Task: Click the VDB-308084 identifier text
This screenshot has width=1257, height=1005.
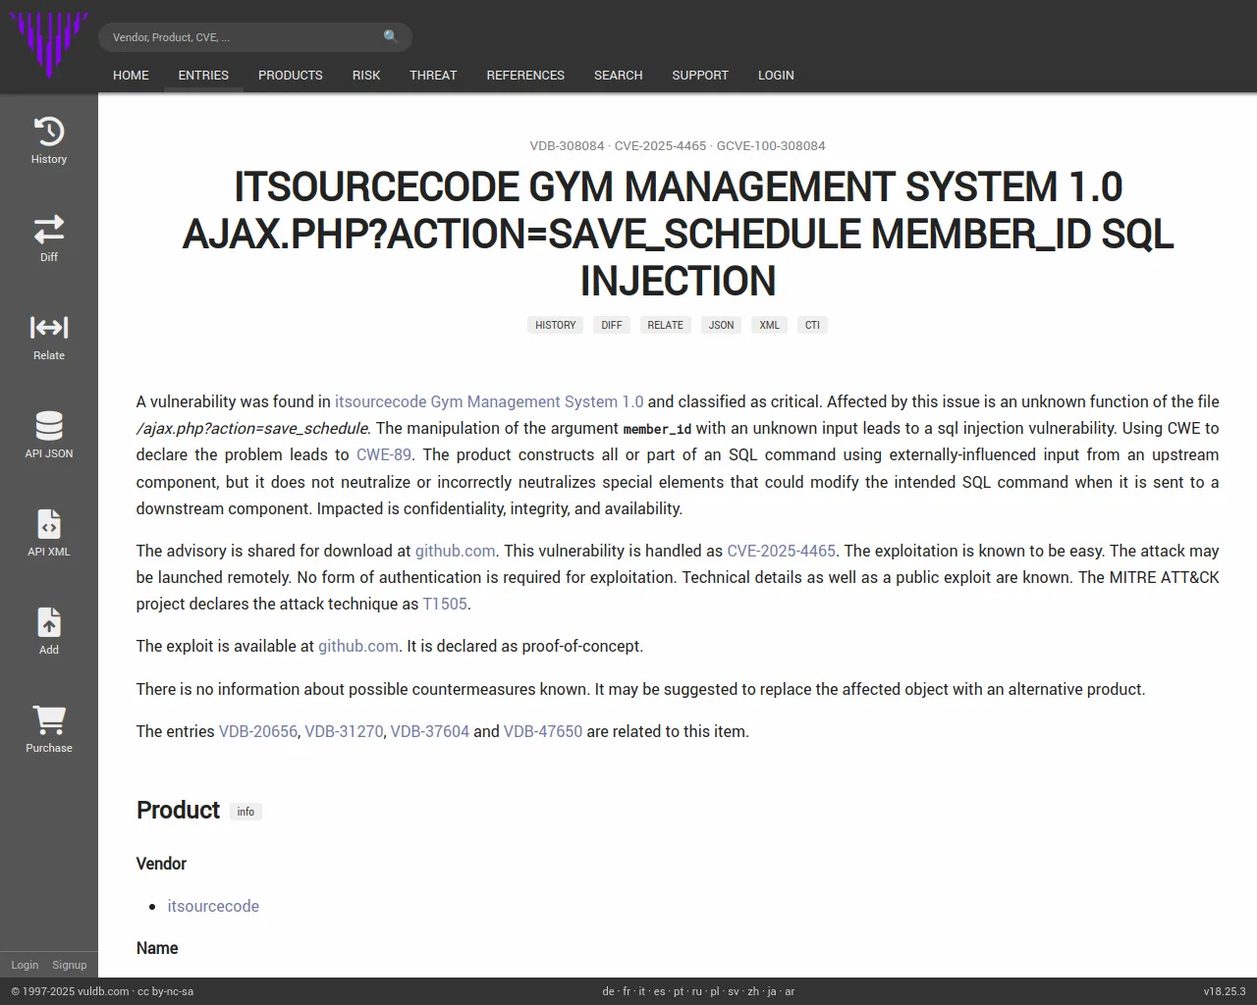Action: pos(568,145)
